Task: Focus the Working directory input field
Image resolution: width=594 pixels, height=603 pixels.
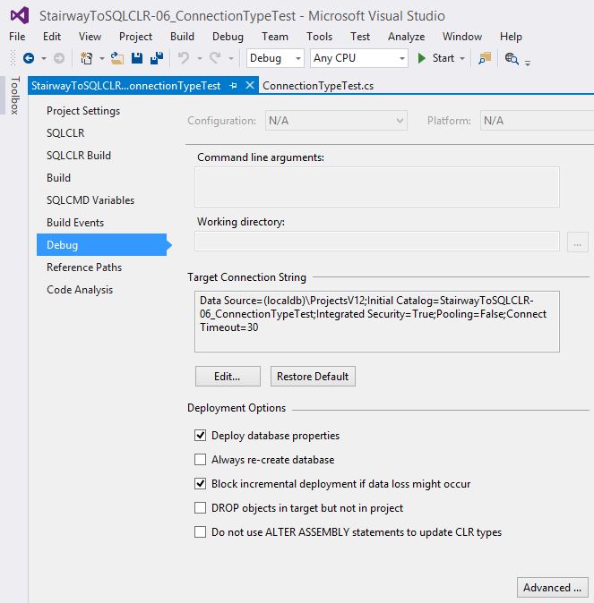Action: coord(377,242)
